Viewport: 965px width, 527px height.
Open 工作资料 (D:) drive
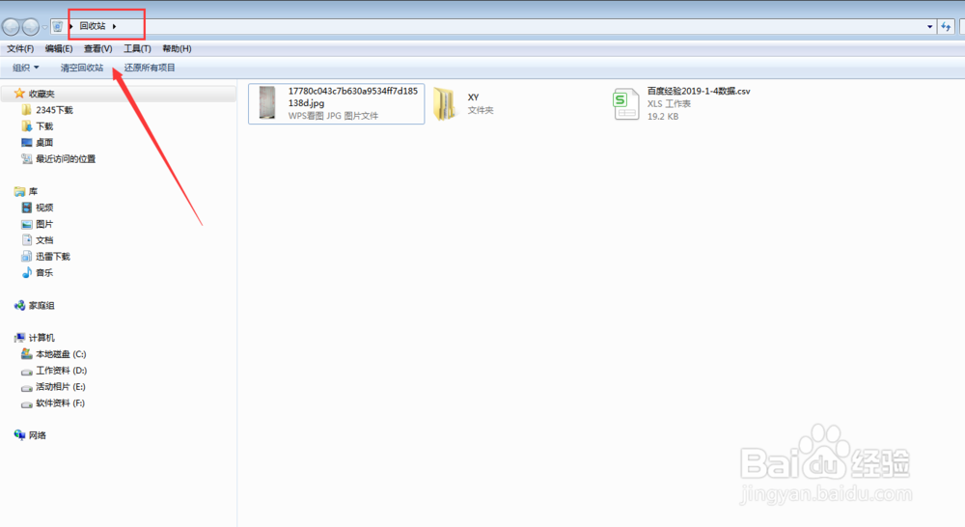pyautogui.click(x=61, y=371)
